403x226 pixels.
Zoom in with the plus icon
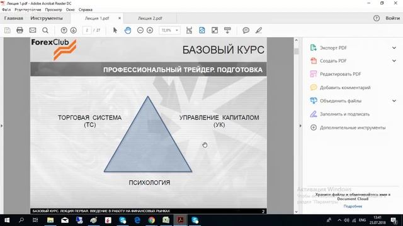(150, 30)
